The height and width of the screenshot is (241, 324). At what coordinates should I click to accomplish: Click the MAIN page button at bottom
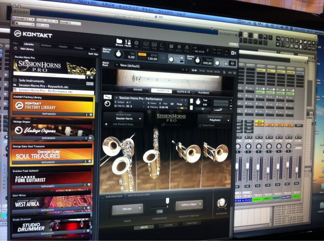coord(144,227)
